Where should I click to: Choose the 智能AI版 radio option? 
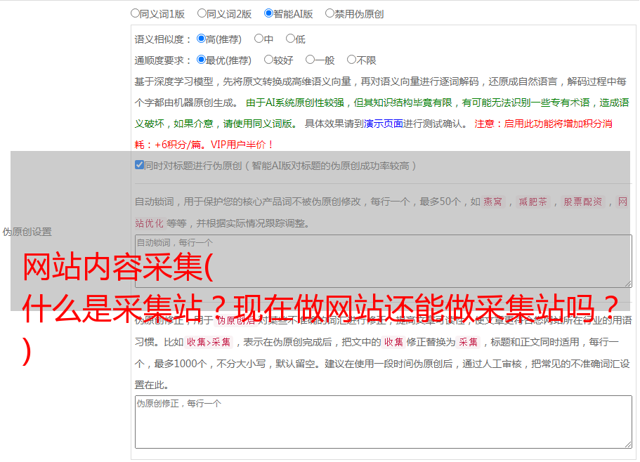[x=268, y=13]
